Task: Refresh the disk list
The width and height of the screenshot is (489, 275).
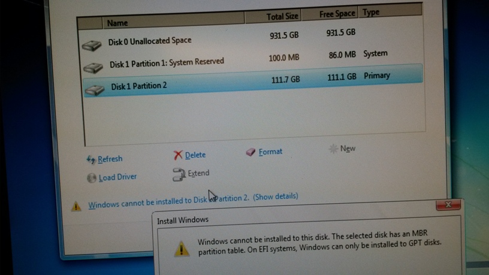Action: [110, 159]
